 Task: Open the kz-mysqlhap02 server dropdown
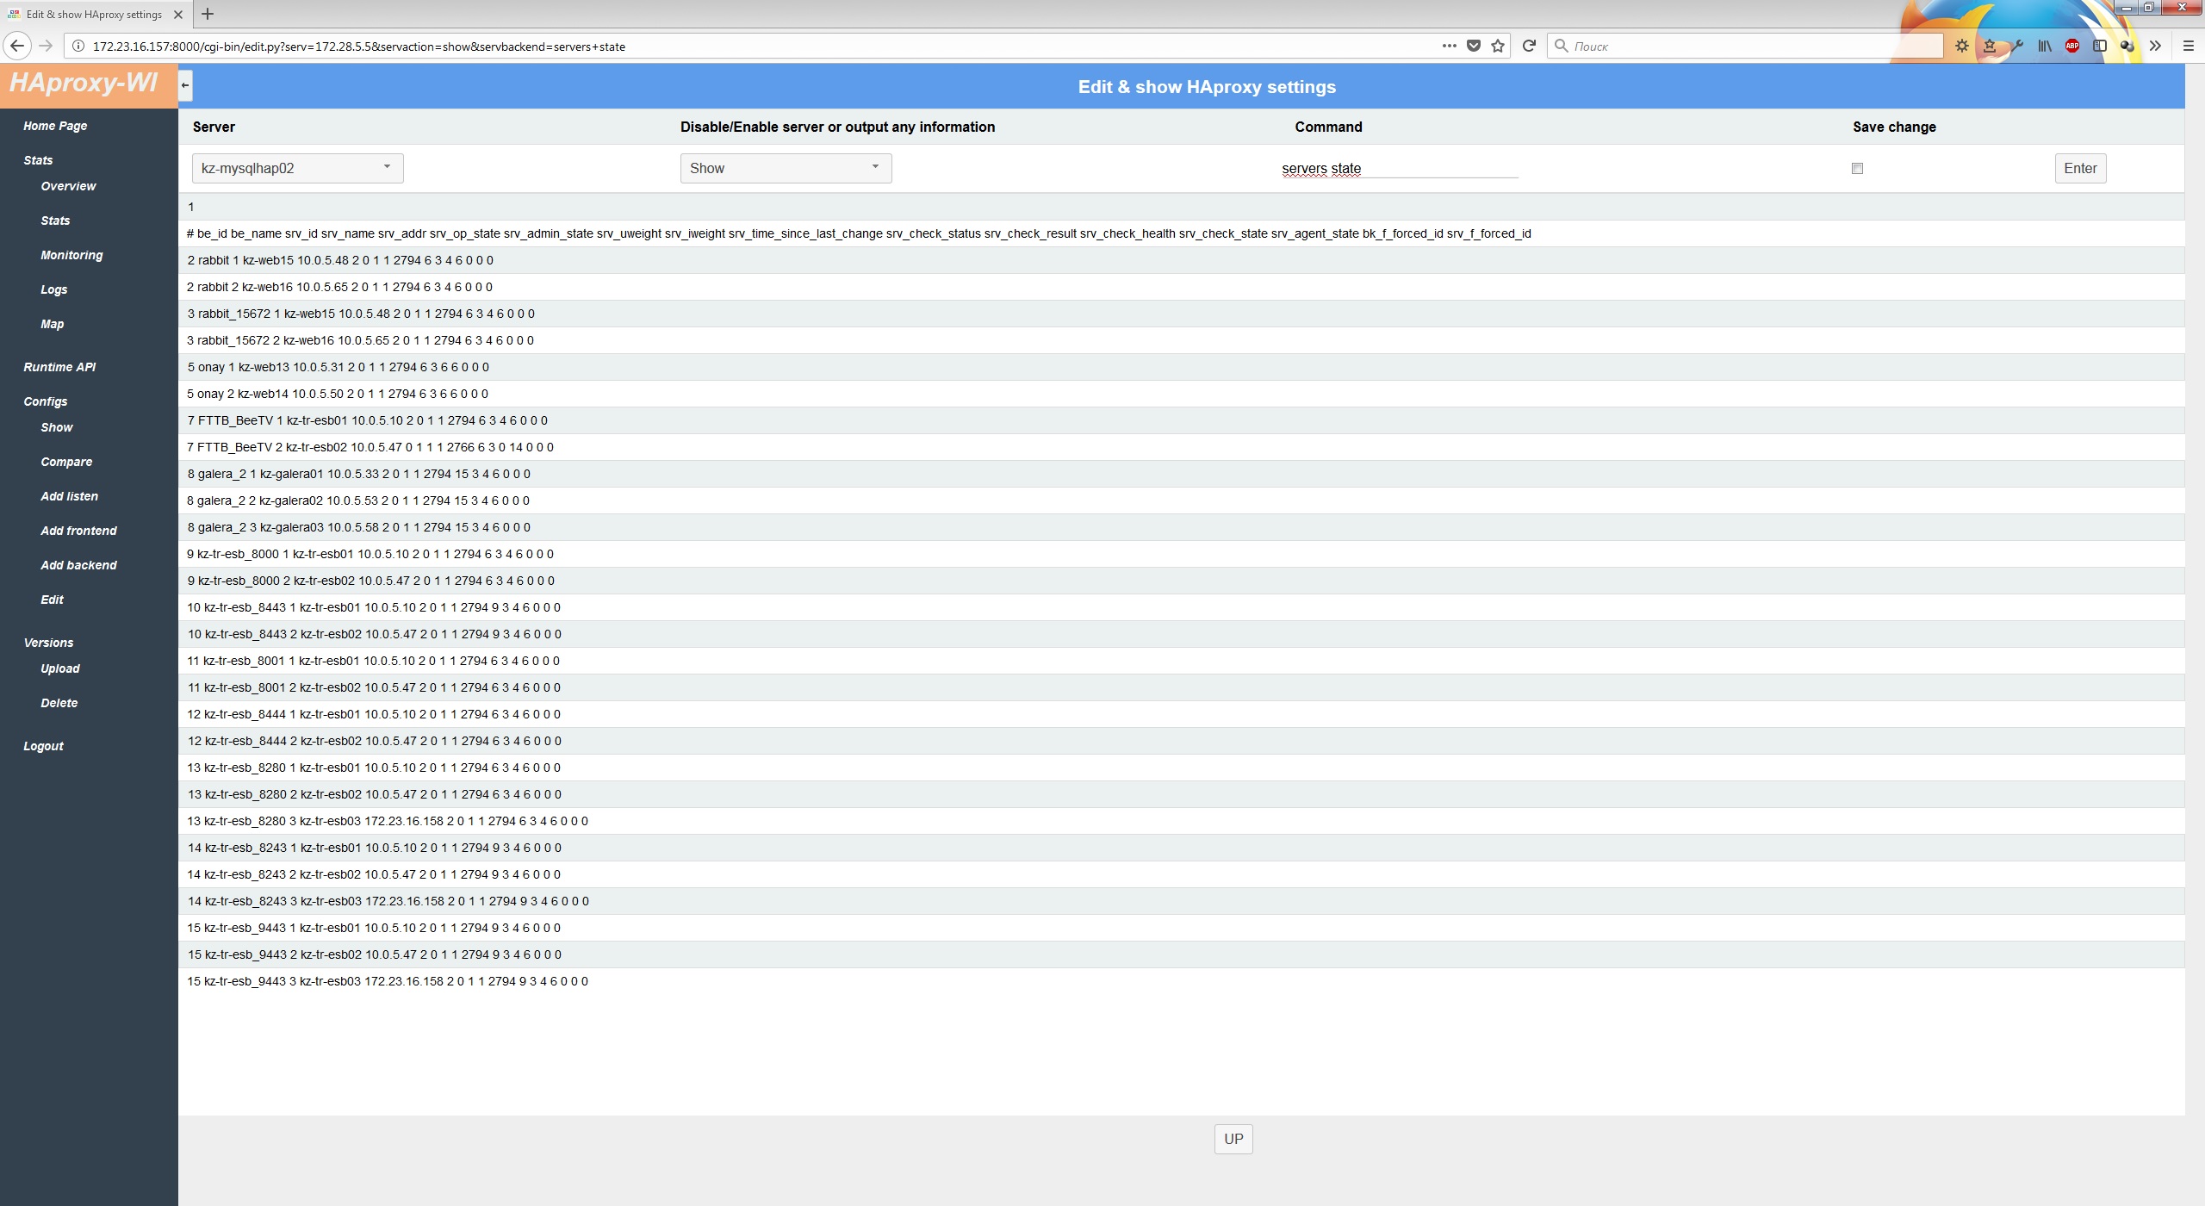click(297, 168)
